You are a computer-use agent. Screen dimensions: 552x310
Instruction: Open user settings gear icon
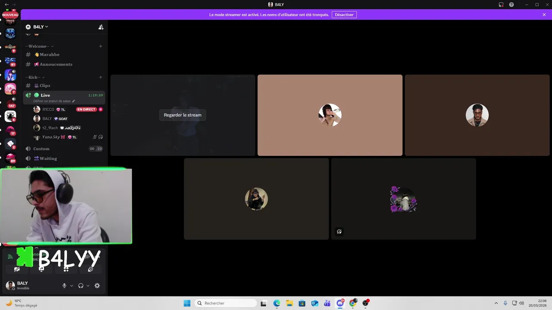coord(97,285)
